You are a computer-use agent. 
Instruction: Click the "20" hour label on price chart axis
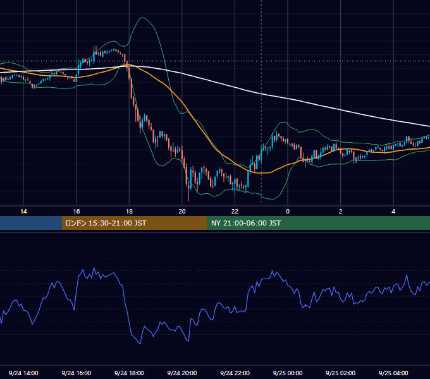click(182, 212)
